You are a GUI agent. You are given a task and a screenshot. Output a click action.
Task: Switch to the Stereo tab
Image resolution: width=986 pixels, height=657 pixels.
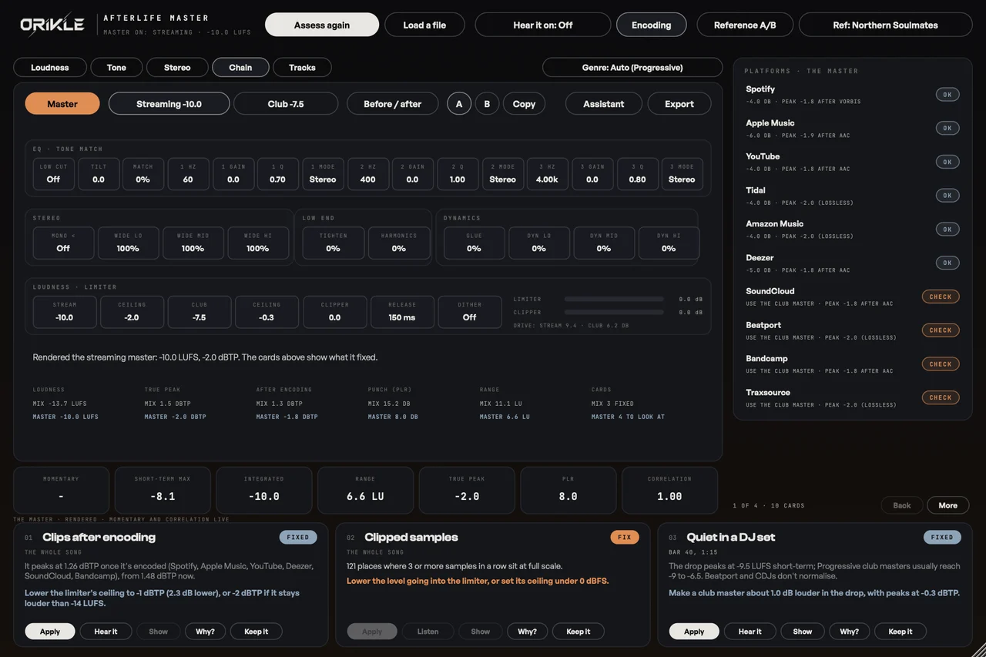[x=177, y=68]
